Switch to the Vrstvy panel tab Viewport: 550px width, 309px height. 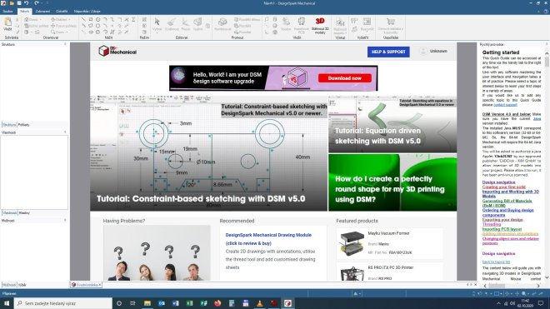[x=24, y=212]
